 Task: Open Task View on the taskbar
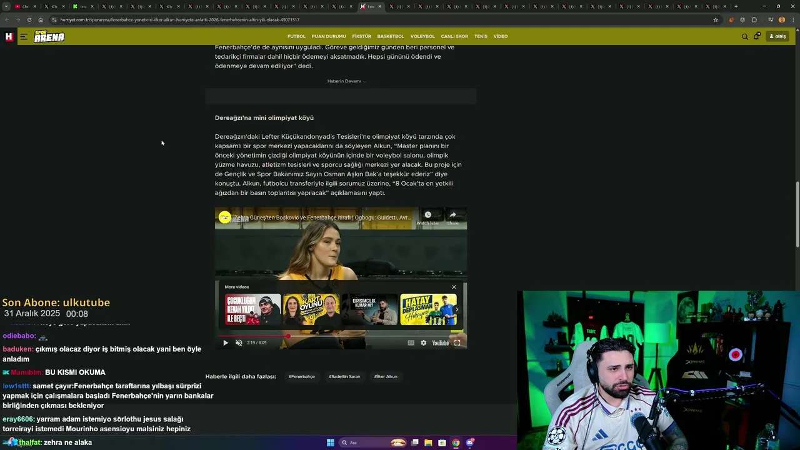[x=414, y=442]
